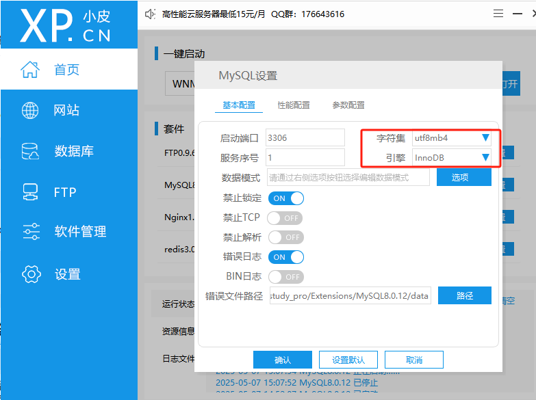This screenshot has height=400, width=536.
Task: Click the 错误文件路径 input field
Action: 350,295
